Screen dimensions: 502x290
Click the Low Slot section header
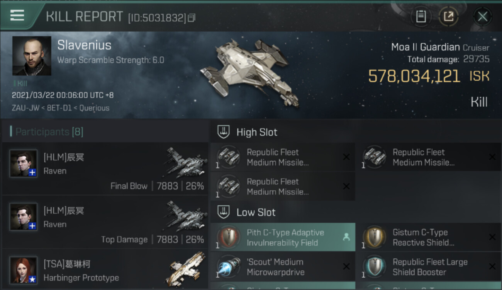pyautogui.click(x=256, y=212)
